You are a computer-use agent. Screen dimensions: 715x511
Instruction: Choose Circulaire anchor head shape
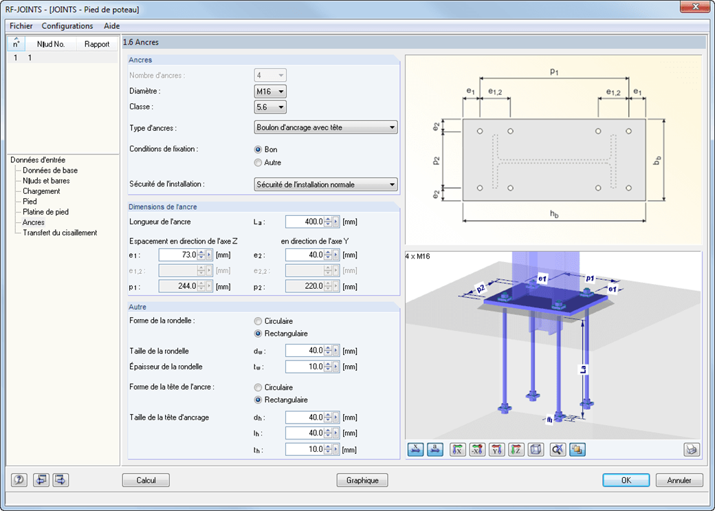[x=258, y=387]
